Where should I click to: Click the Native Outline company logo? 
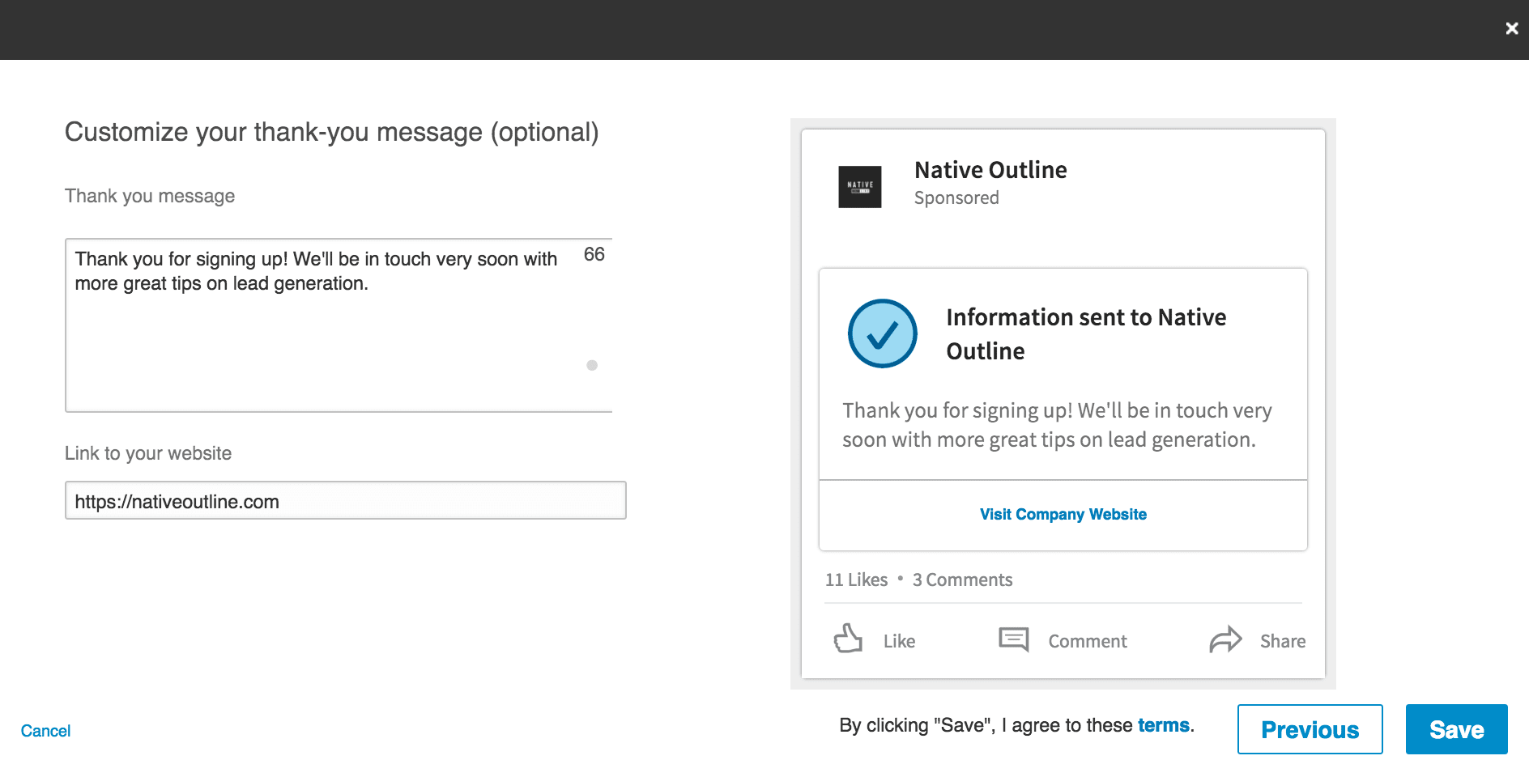tap(859, 187)
